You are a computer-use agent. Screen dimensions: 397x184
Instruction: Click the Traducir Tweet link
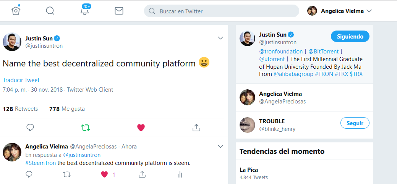(21, 80)
